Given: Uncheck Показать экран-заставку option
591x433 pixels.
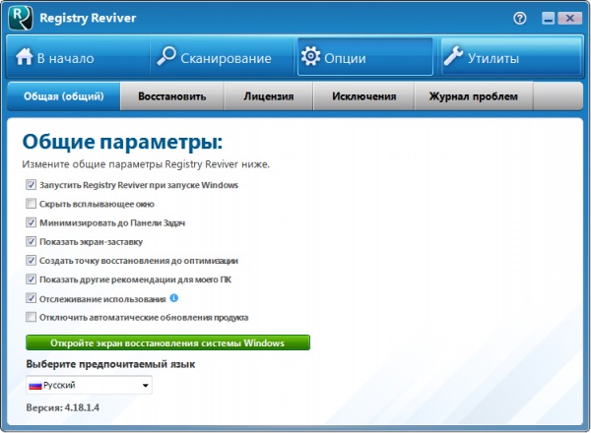Looking at the screenshot, I should pyautogui.click(x=32, y=242).
